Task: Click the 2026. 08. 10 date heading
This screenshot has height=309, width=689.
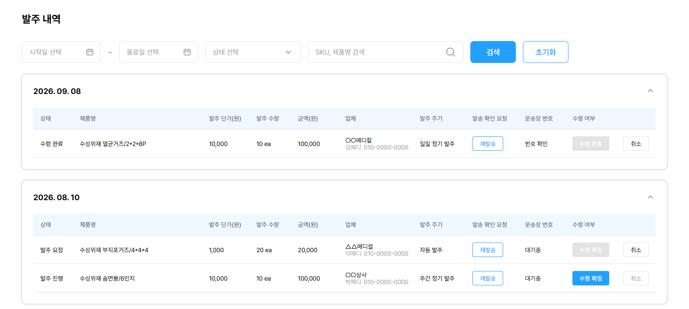Action: 57,197
